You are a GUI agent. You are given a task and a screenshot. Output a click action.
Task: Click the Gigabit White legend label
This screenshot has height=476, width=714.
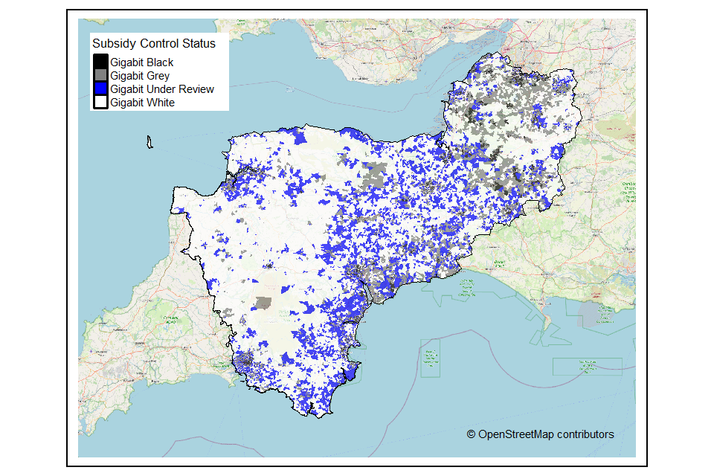(142, 103)
